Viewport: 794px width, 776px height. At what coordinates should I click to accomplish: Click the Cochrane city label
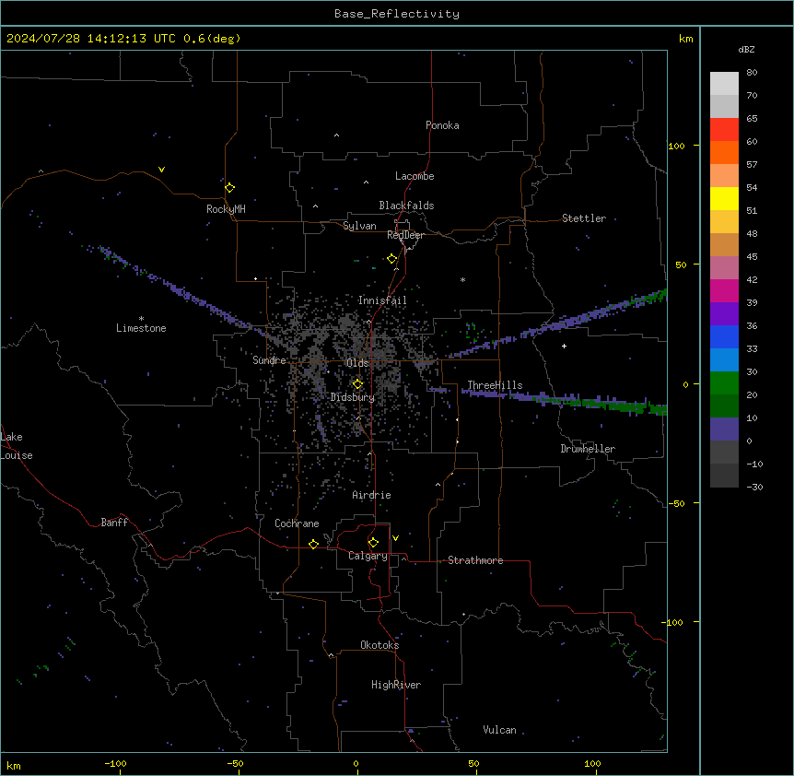(x=297, y=523)
